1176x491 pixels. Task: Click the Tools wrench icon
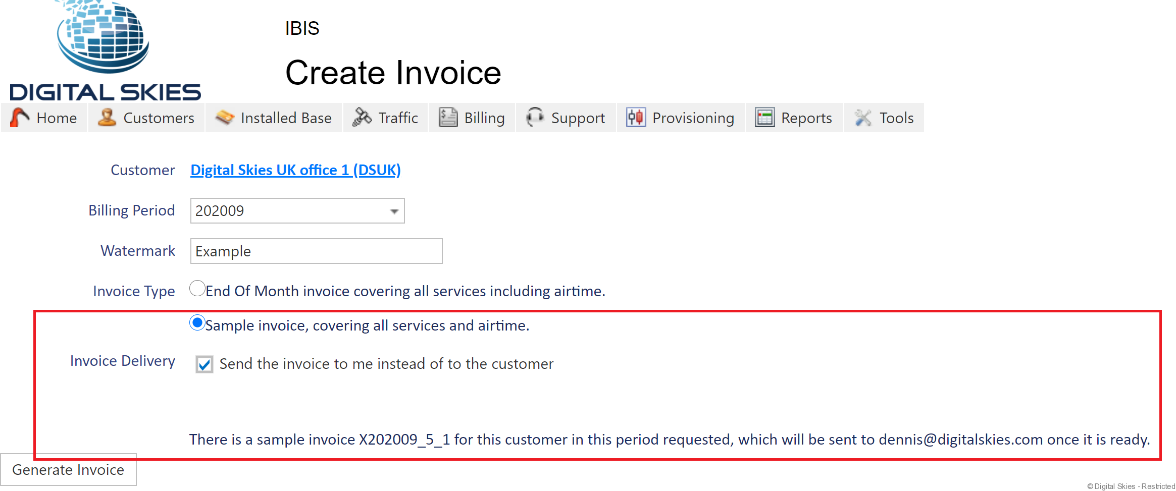[863, 118]
